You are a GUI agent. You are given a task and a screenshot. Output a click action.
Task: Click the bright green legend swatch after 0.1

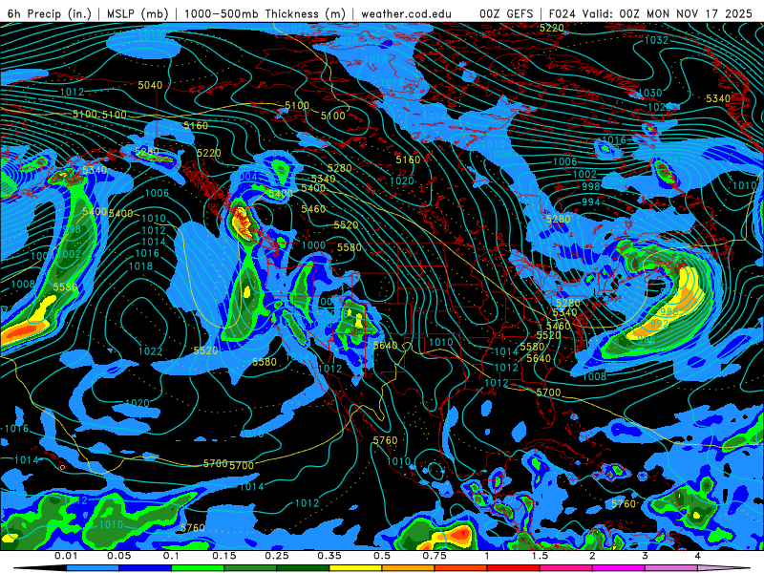[198, 568]
